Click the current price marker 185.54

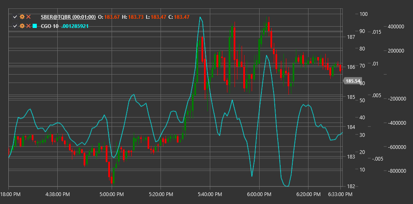pos(353,81)
